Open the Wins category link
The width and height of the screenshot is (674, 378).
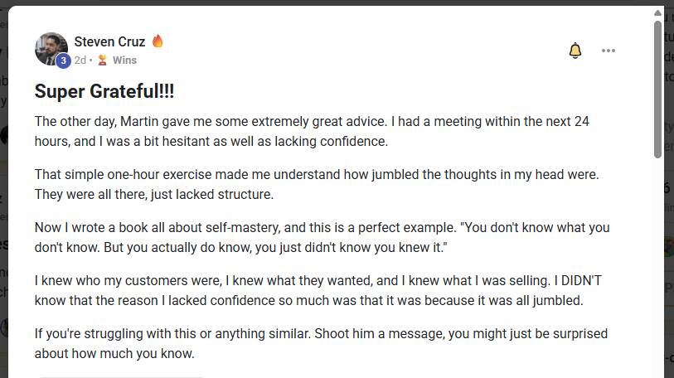[124, 61]
